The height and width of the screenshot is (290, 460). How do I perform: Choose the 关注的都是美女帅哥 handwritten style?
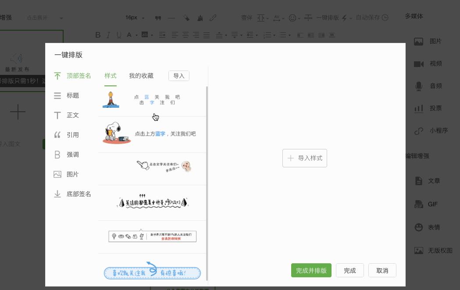[152, 202]
